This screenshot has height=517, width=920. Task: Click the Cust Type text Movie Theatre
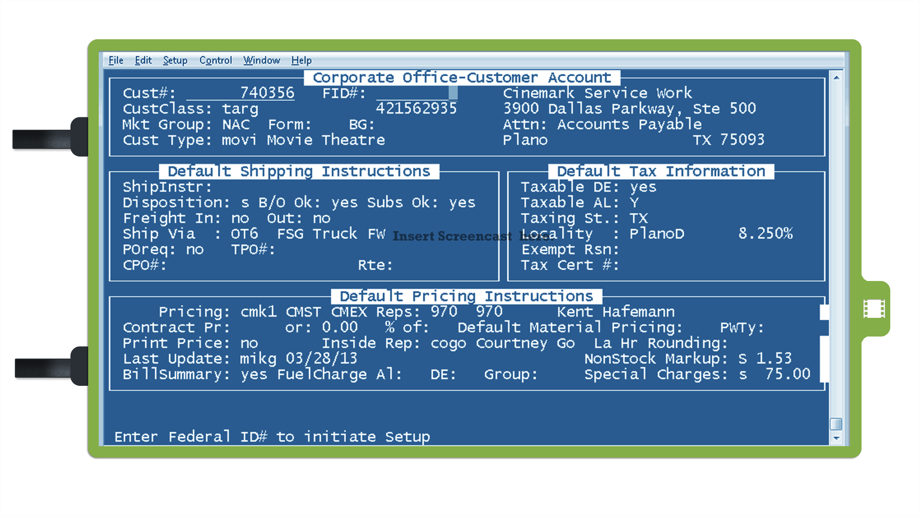[326, 140]
